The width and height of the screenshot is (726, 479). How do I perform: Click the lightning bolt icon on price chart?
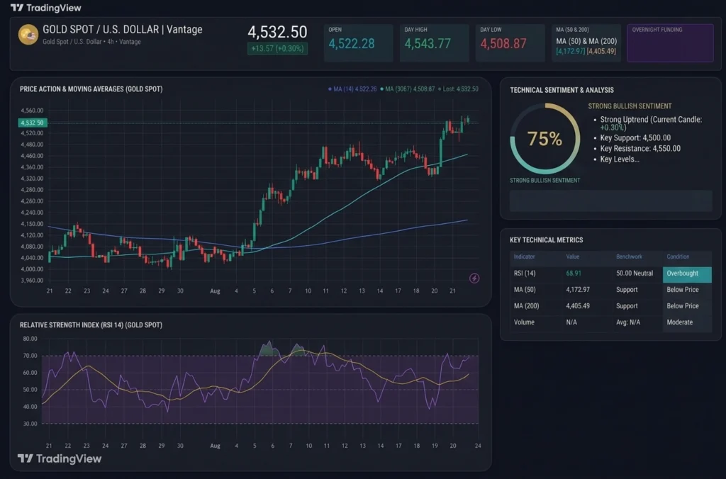[474, 278]
